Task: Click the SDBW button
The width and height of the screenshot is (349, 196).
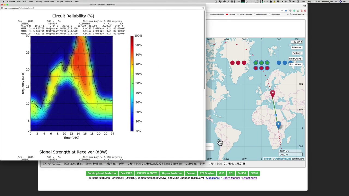Action: (x=254, y=173)
